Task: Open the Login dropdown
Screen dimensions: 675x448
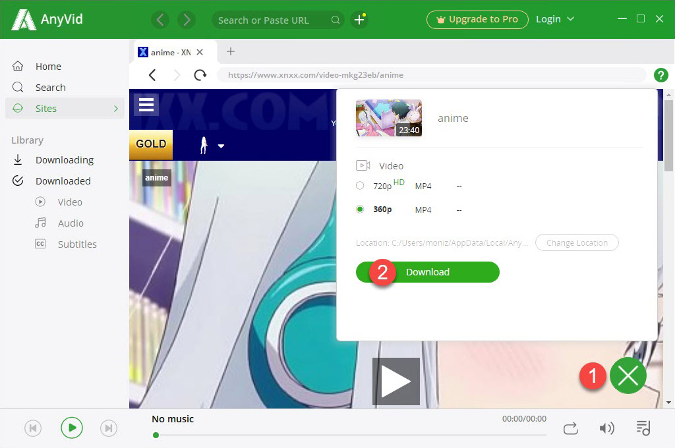Action: [555, 19]
